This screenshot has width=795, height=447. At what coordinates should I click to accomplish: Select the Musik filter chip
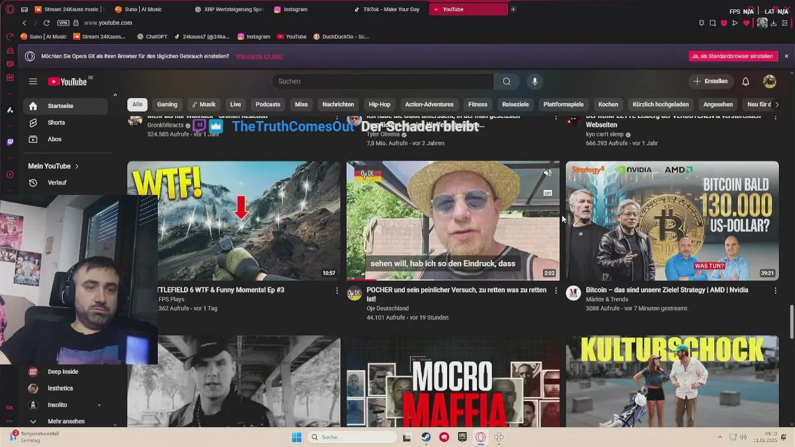[x=204, y=104]
